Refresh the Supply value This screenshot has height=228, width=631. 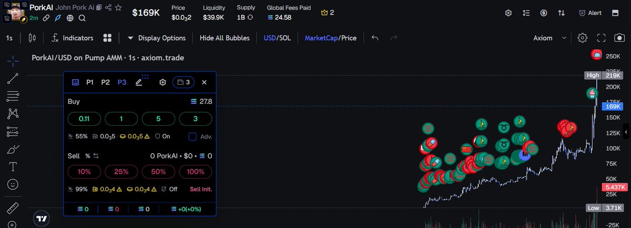pos(250,17)
